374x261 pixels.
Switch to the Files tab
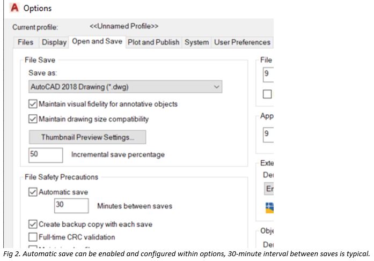[26, 42]
